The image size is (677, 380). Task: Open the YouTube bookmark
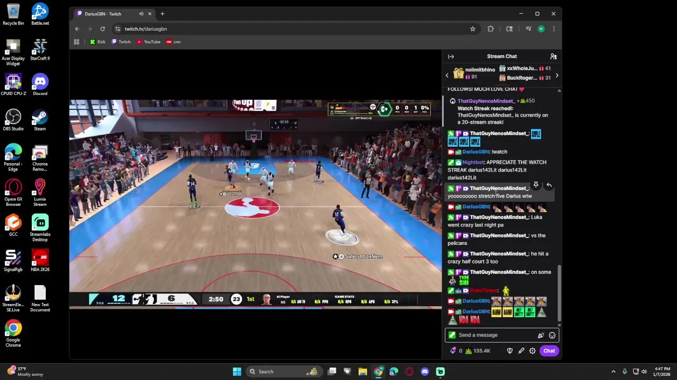[149, 42]
